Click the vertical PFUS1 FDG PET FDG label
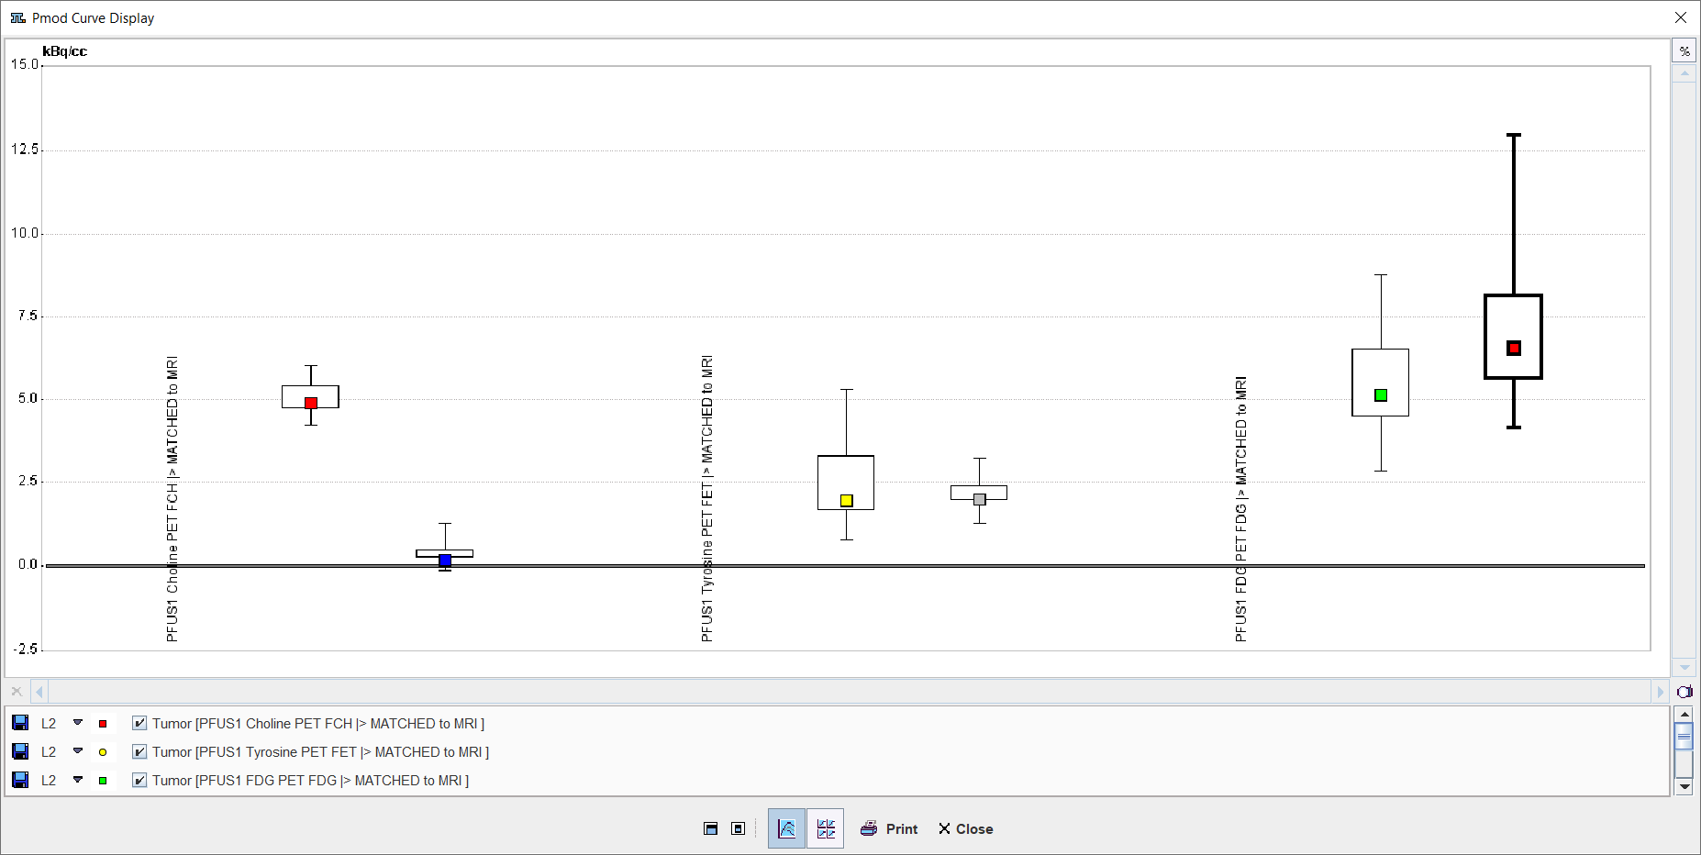This screenshot has height=855, width=1701. (x=1240, y=509)
